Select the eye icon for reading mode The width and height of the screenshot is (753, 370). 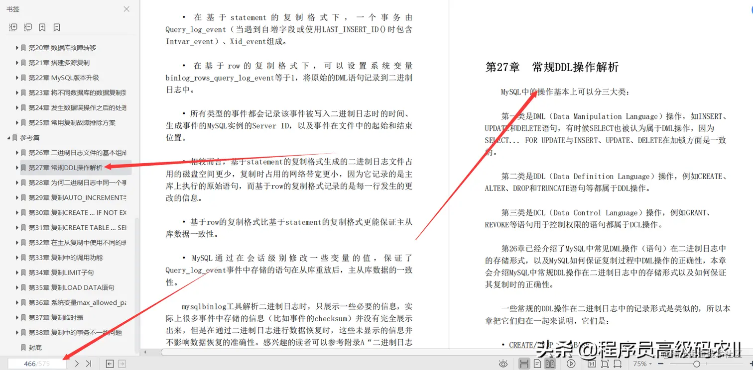click(x=503, y=363)
